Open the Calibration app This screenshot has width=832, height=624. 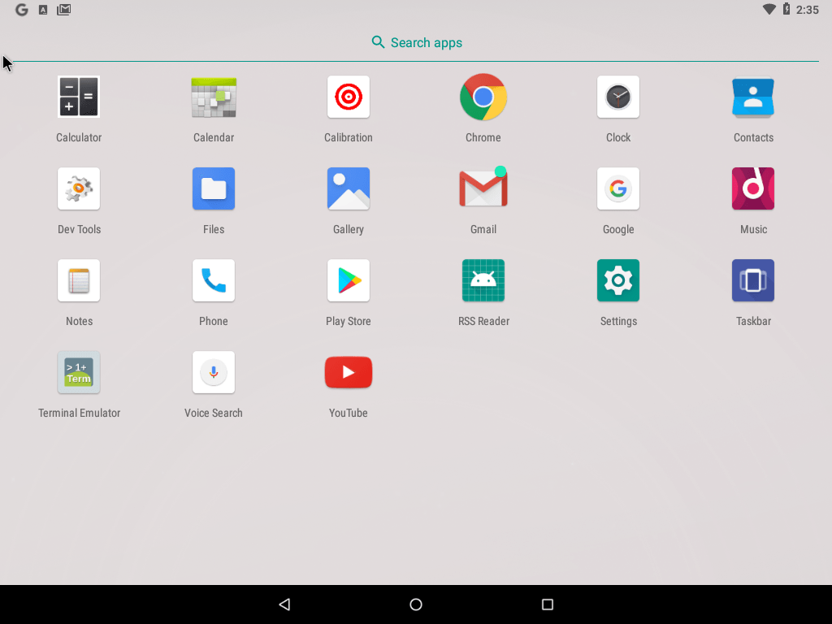click(x=348, y=97)
